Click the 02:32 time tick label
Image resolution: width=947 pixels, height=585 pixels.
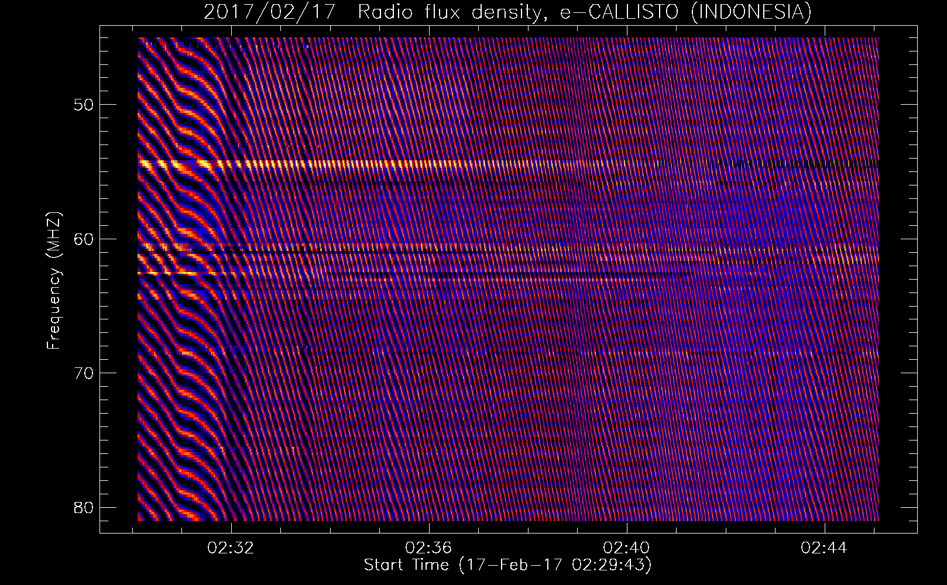[x=232, y=548]
